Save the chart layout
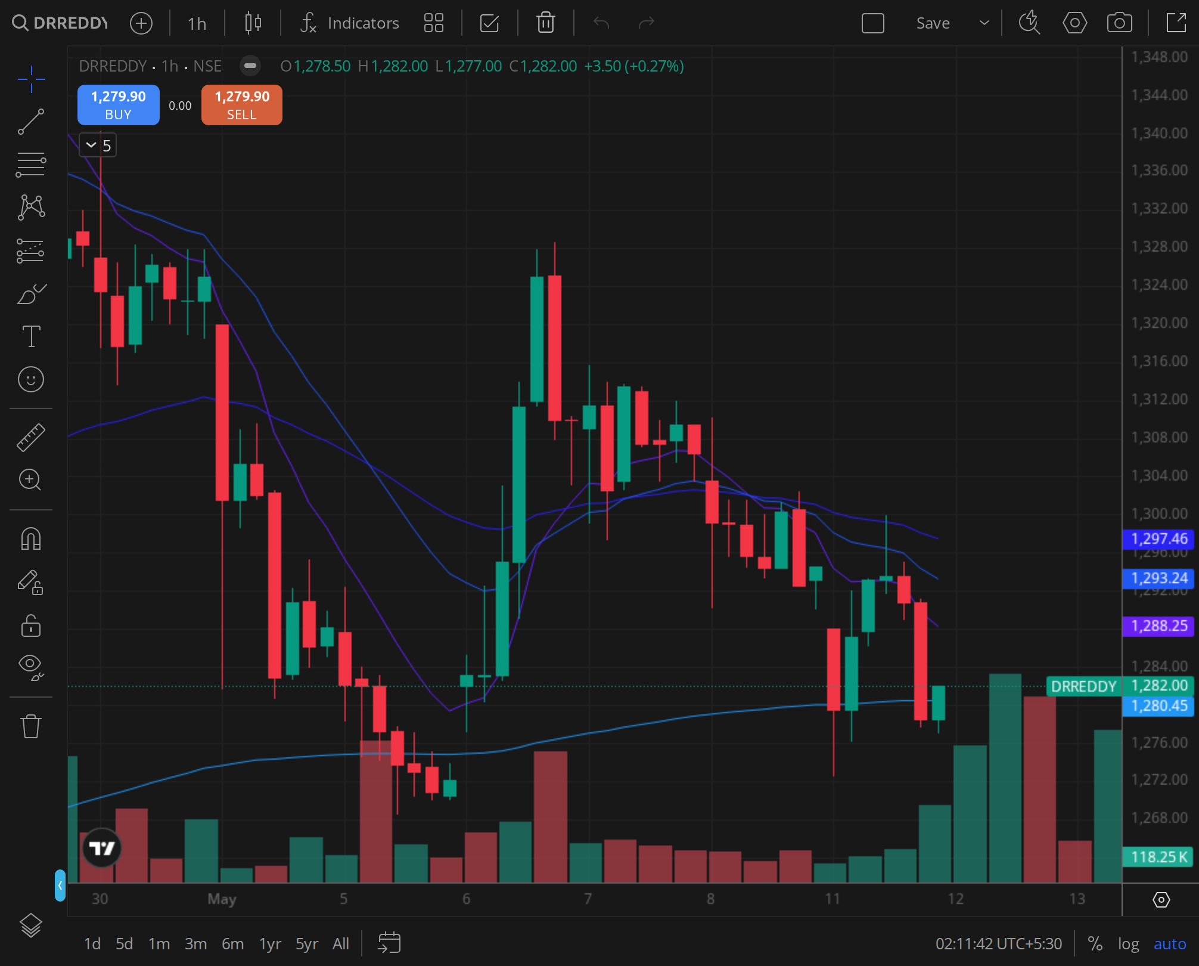The height and width of the screenshot is (966, 1199). 933,23
